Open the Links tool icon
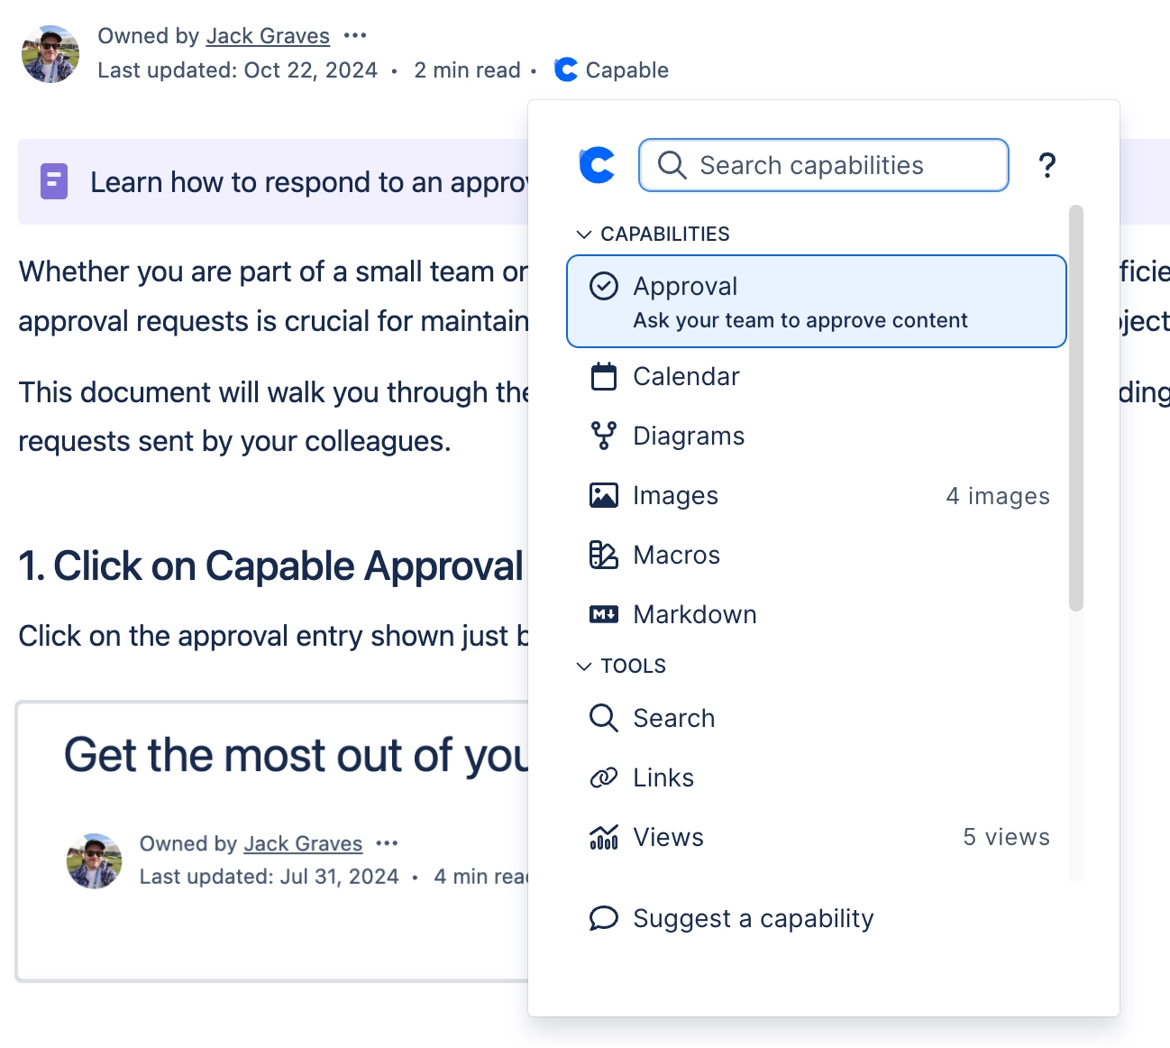The width and height of the screenshot is (1170, 1048). pos(603,777)
